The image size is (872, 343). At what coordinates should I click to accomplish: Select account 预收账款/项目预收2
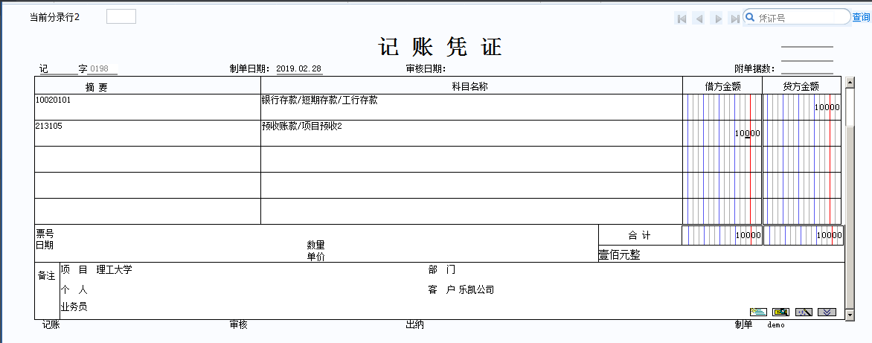click(x=472, y=133)
